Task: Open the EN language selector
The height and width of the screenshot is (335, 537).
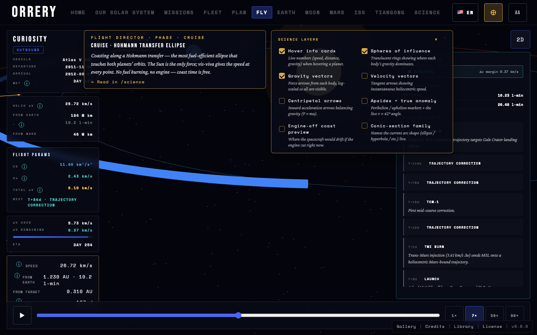Action: 465,13
